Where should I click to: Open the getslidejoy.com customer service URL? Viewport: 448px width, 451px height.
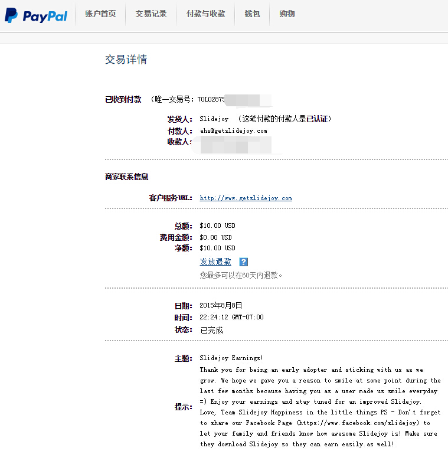[246, 198]
